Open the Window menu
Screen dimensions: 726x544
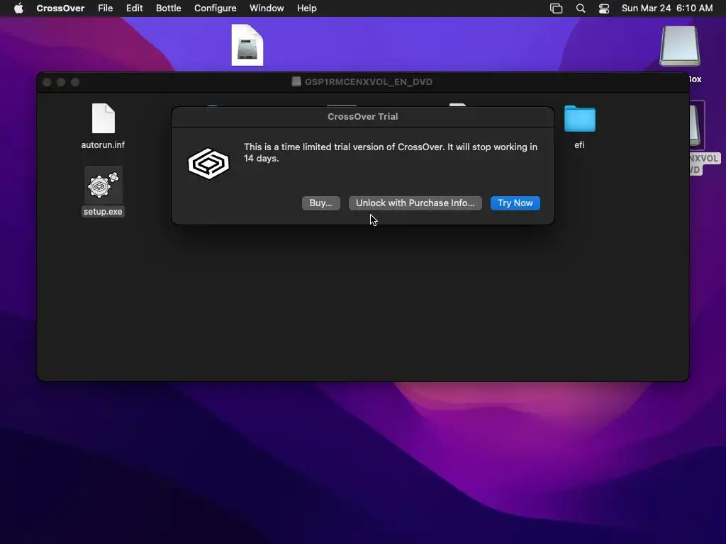point(267,8)
